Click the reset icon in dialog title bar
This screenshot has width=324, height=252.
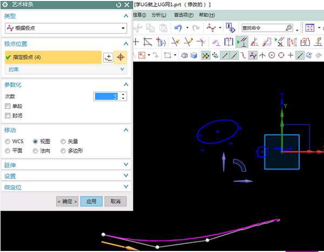coord(118,4)
